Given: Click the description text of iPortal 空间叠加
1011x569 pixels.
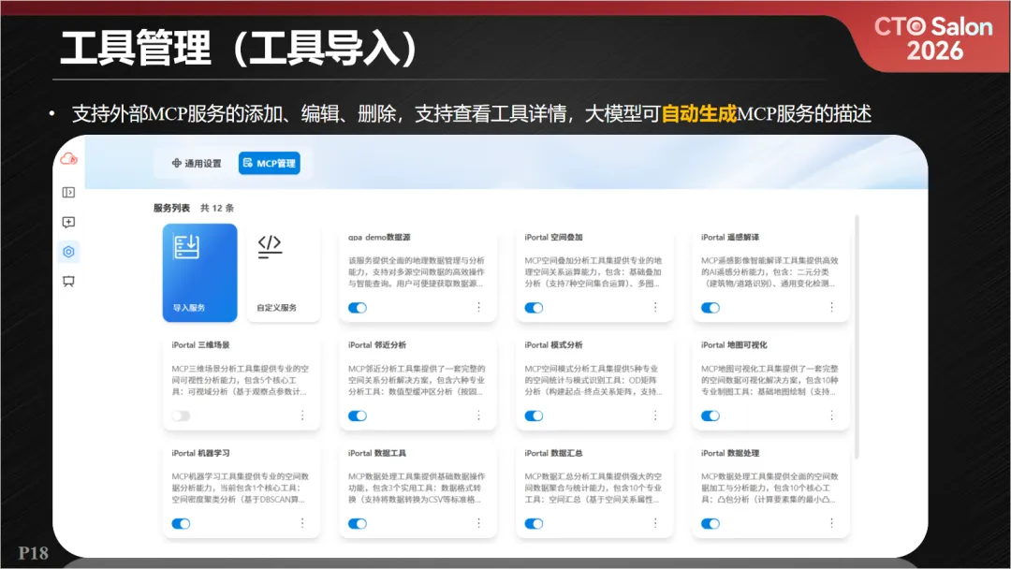Looking at the screenshot, I should pos(593,272).
